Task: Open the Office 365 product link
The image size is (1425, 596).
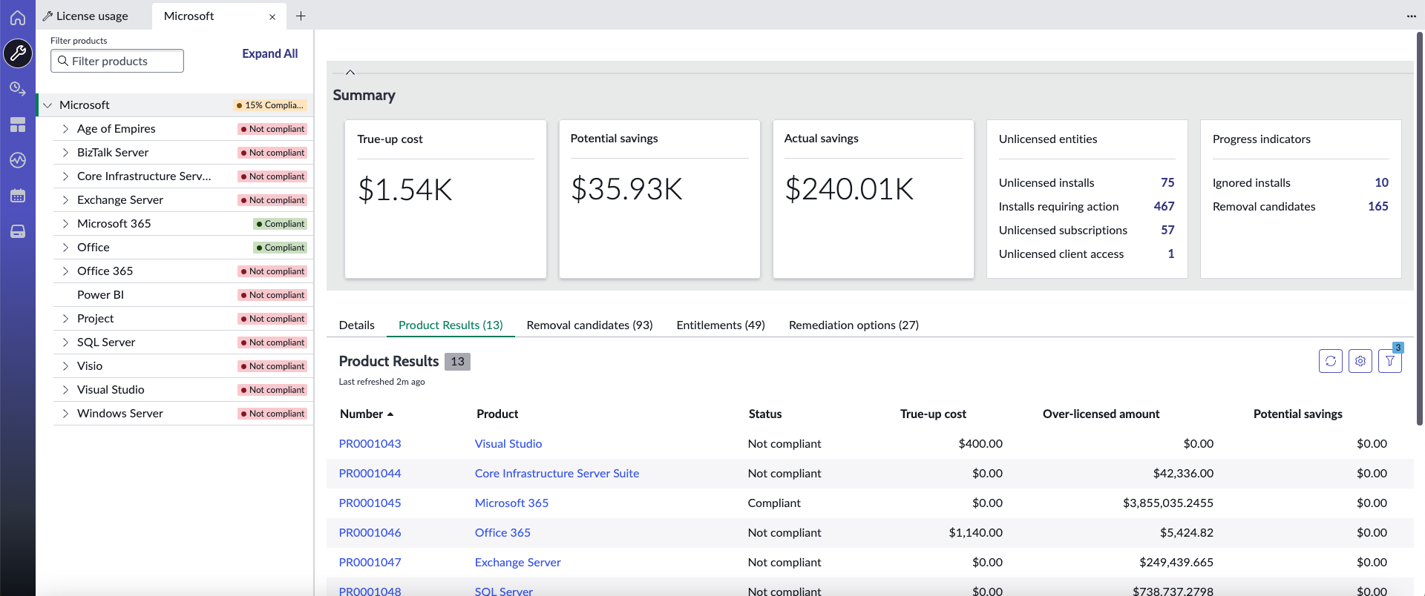Action: click(502, 532)
